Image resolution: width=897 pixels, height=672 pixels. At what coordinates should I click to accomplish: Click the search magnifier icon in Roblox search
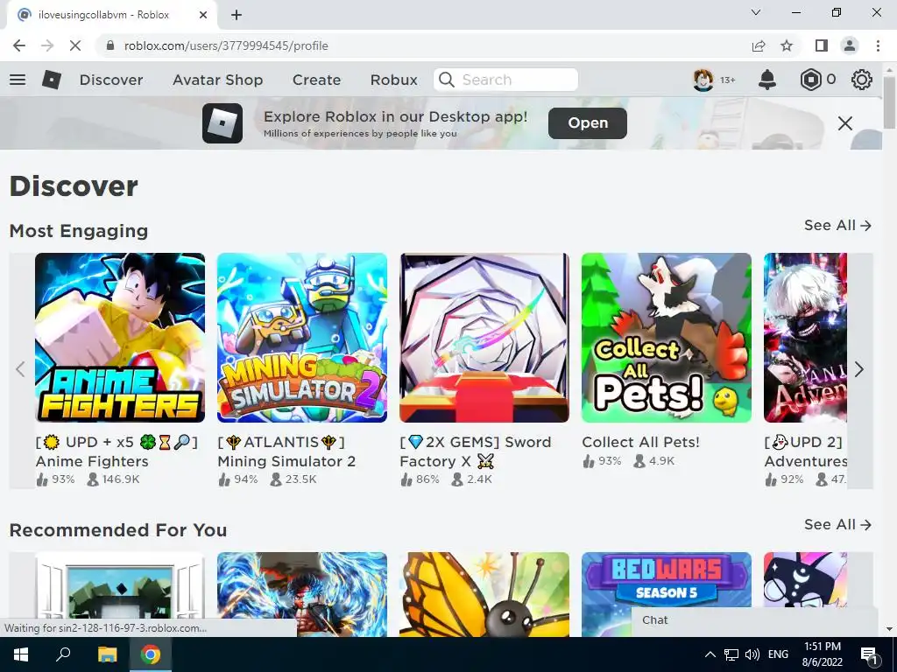446,80
